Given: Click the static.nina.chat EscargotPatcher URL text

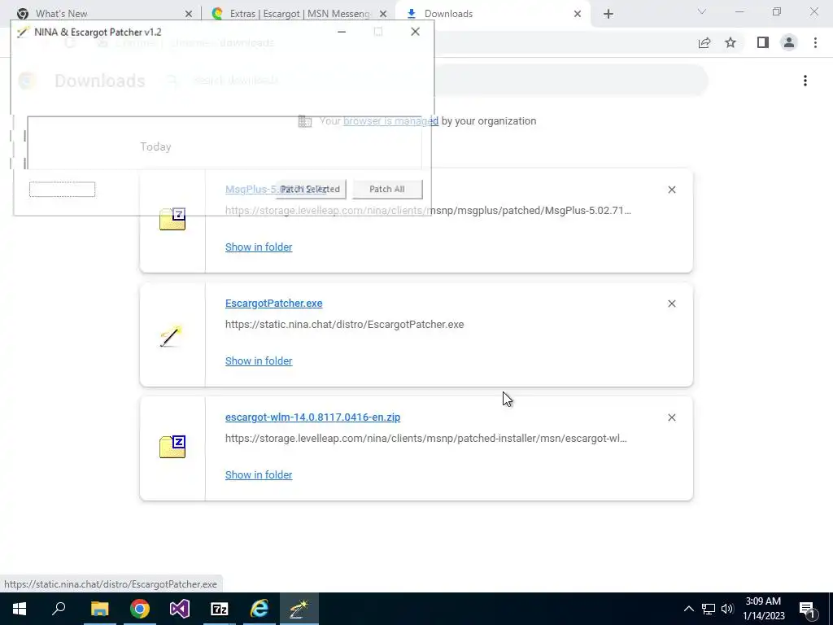Looking at the screenshot, I should pyautogui.click(x=344, y=325).
